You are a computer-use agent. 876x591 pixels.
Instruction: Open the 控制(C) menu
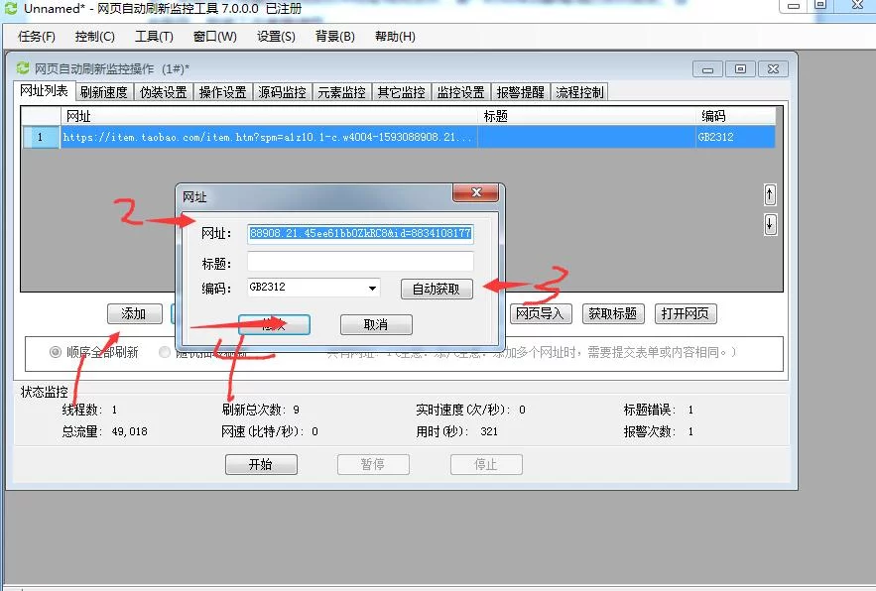(x=95, y=37)
